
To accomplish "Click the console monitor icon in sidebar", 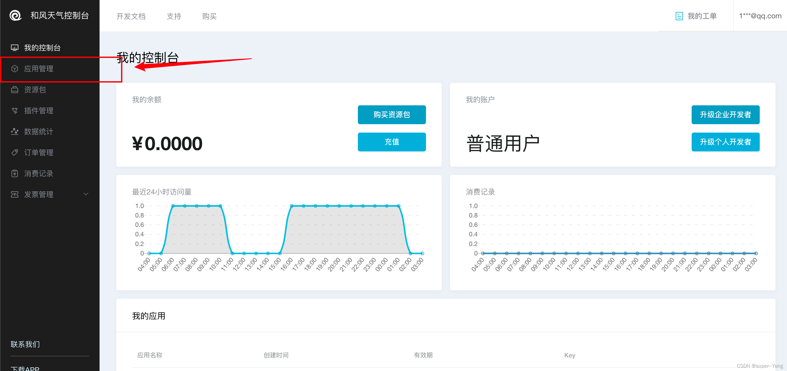I will click(15, 48).
